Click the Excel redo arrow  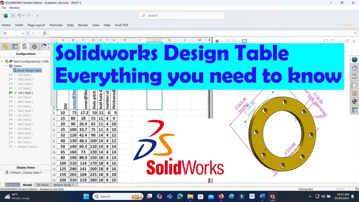[x=29, y=16]
